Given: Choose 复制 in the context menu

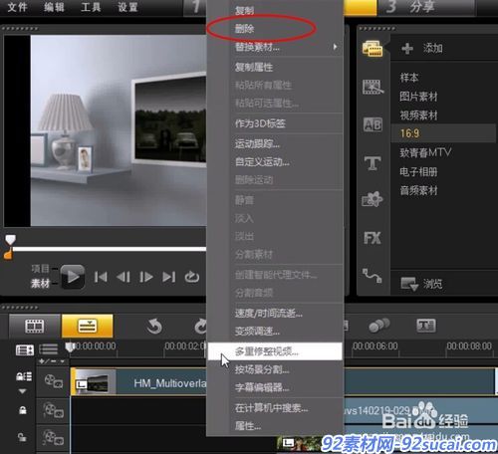Looking at the screenshot, I should [x=244, y=11].
